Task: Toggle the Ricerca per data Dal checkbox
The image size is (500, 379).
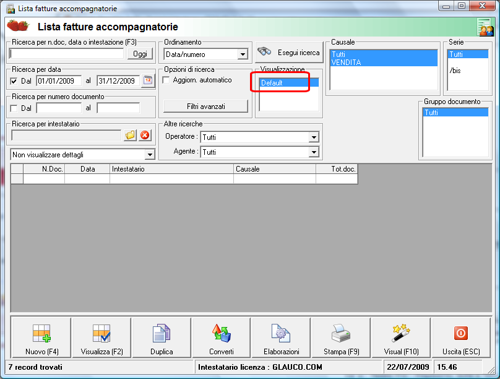Action: [14, 81]
